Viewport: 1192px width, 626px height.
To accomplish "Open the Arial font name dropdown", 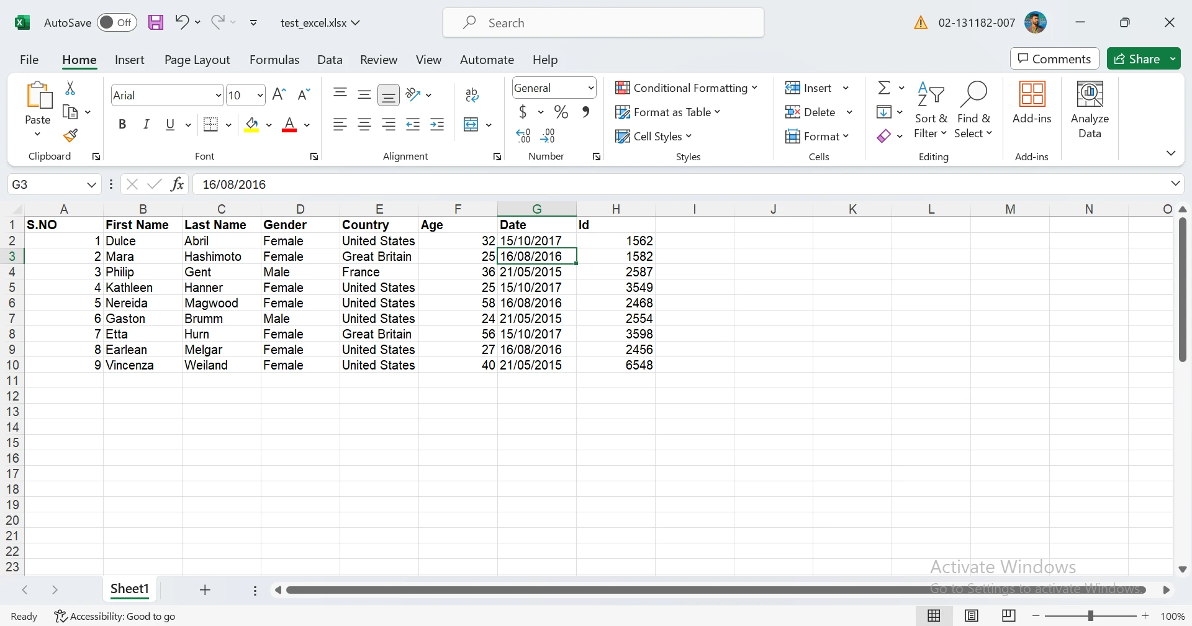I will 218,96.
